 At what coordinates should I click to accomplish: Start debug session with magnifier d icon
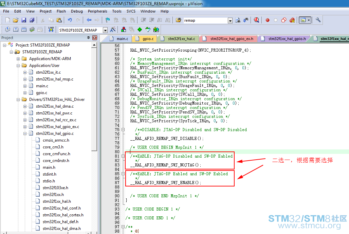point(256,20)
